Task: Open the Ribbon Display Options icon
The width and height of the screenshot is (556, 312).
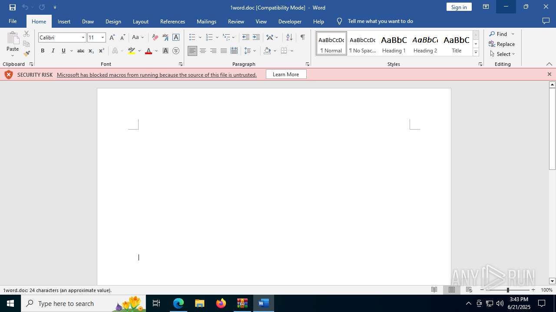Action: (486, 7)
